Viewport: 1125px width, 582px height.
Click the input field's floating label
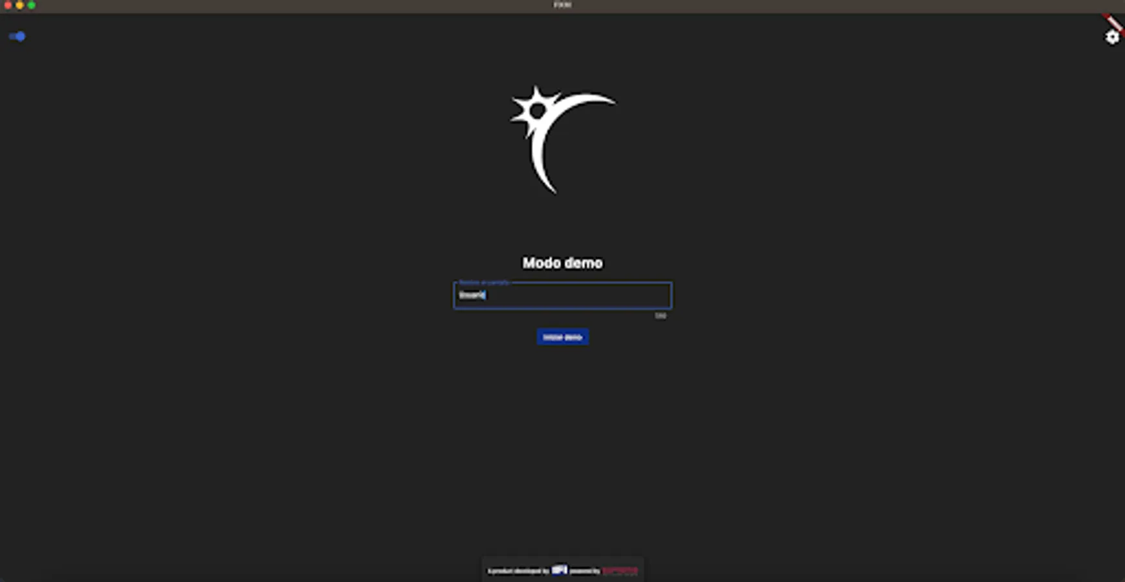tap(481, 283)
